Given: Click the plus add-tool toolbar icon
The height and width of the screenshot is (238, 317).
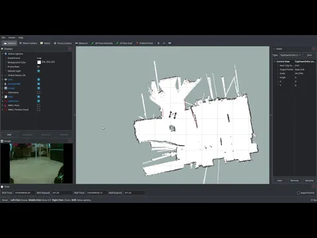Looking at the screenshot, I should (158, 43).
